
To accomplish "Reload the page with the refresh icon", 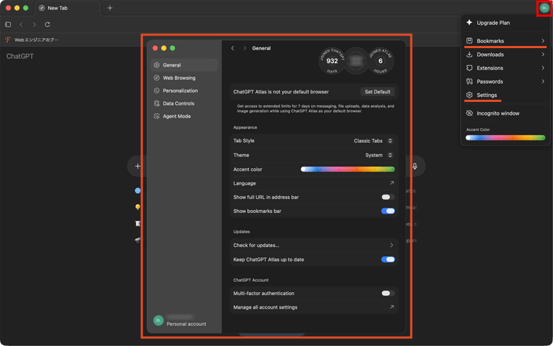I will coord(48,24).
